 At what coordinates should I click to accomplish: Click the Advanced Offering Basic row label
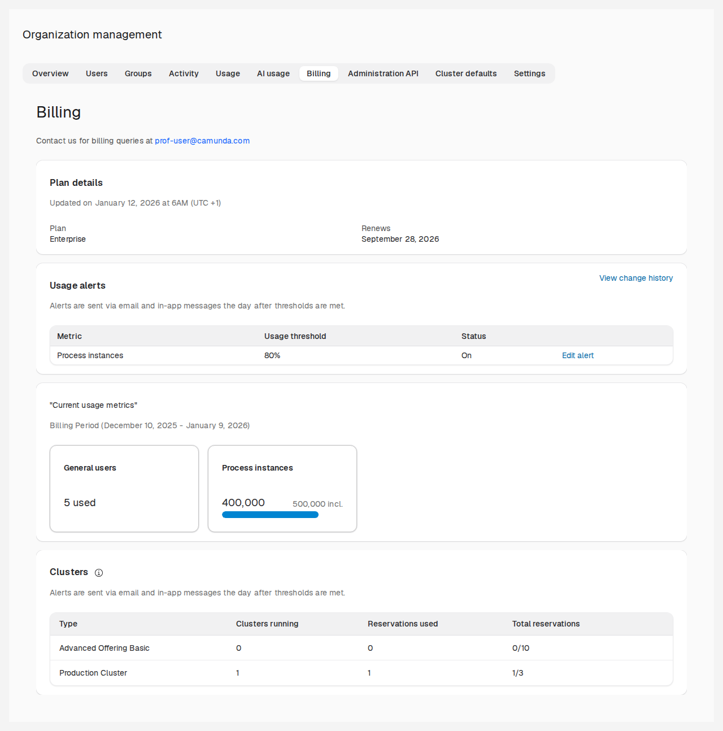[x=104, y=648]
